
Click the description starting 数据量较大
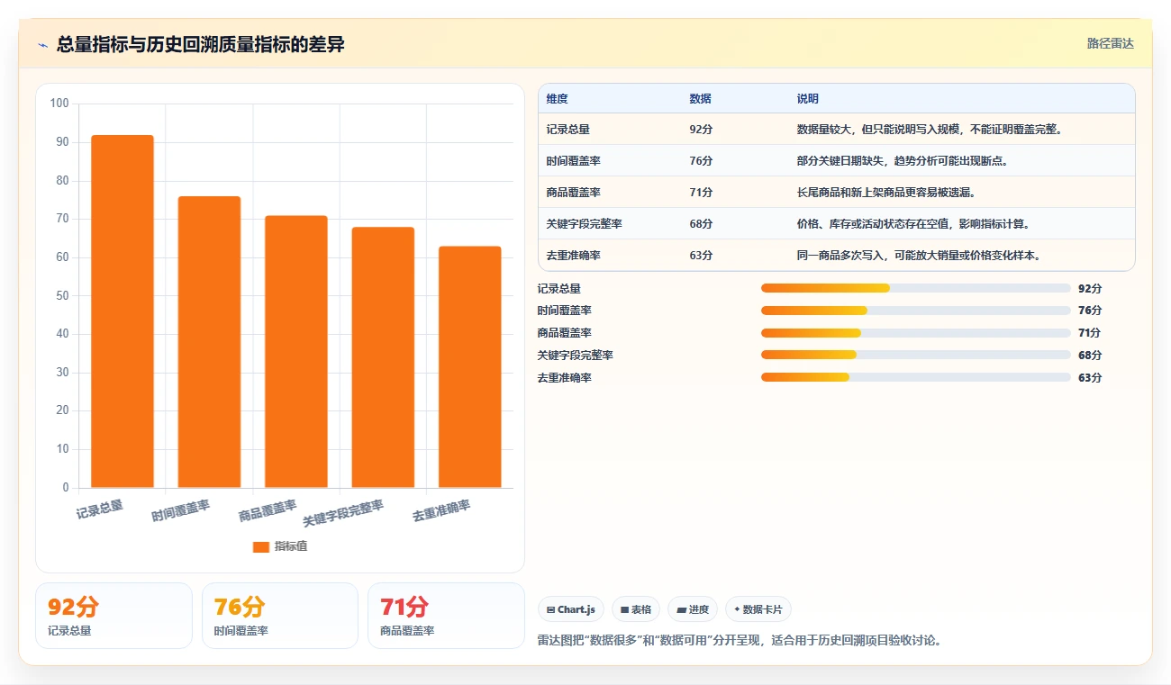930,130
